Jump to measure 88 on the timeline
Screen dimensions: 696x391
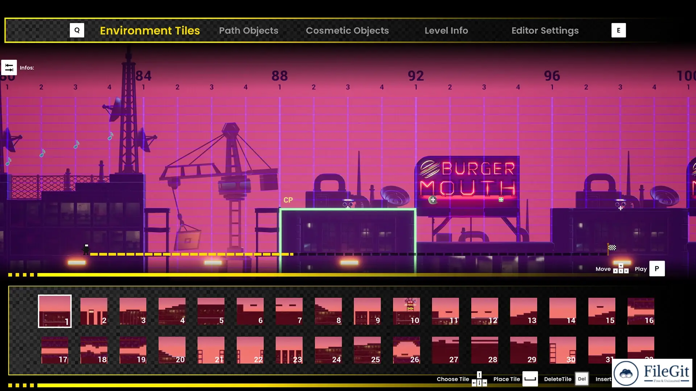(x=279, y=76)
